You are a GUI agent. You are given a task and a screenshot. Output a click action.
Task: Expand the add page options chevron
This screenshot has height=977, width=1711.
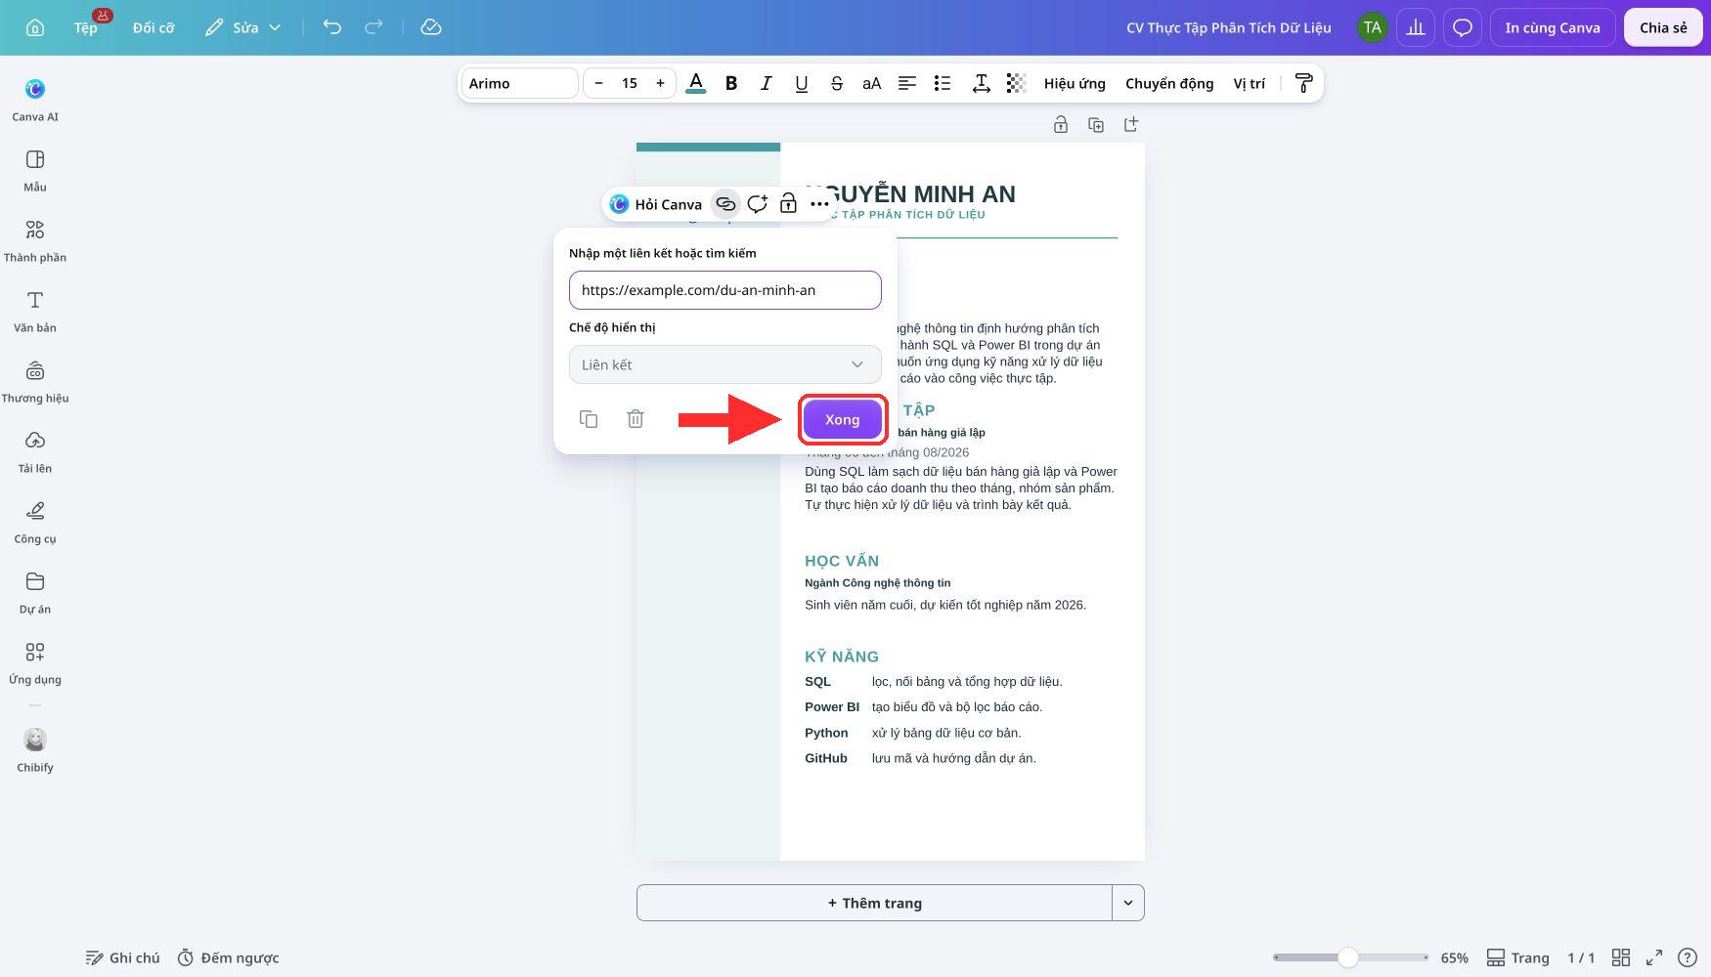[1128, 903]
